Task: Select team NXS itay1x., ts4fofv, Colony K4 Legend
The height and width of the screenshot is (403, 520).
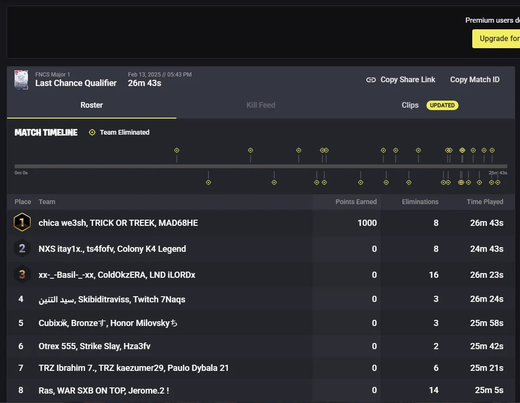Action: click(112, 249)
